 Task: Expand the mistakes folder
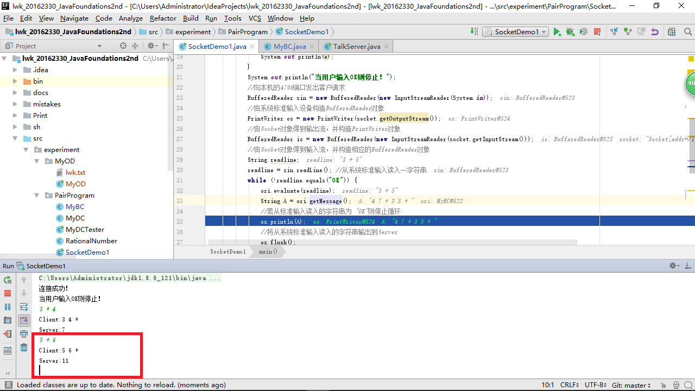pos(16,104)
